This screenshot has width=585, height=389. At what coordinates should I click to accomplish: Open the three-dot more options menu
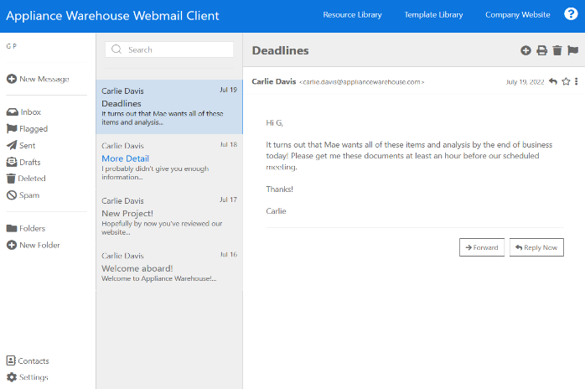(x=577, y=81)
